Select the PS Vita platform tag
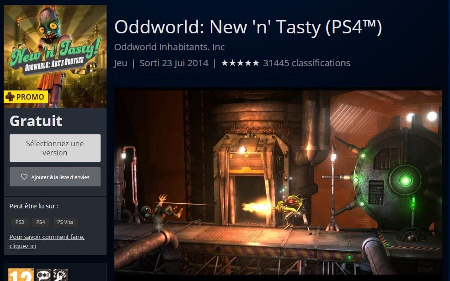450x281 pixels. point(65,222)
